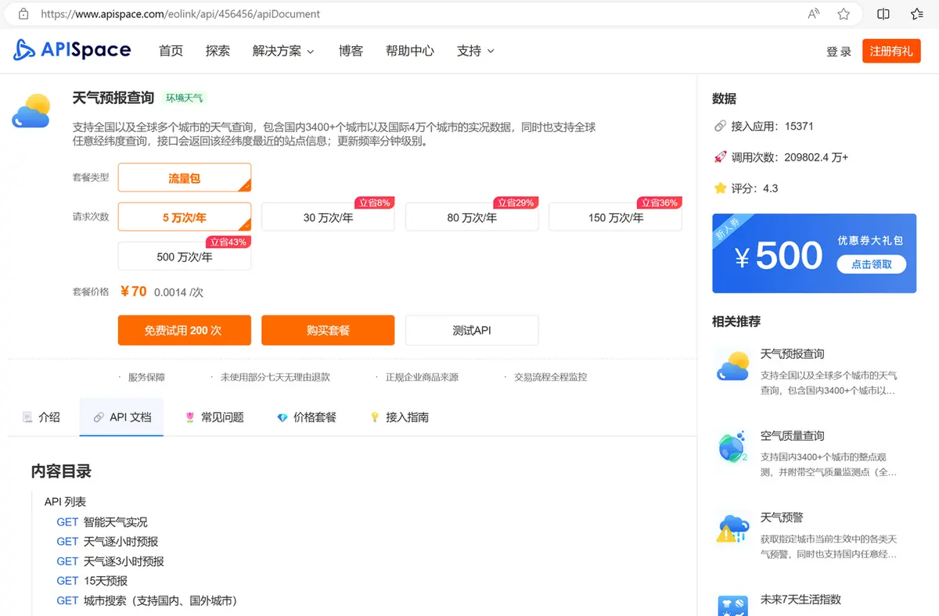939x616 pixels.
Task: Select the 500 万次/年 request plan
Action: 185,256
